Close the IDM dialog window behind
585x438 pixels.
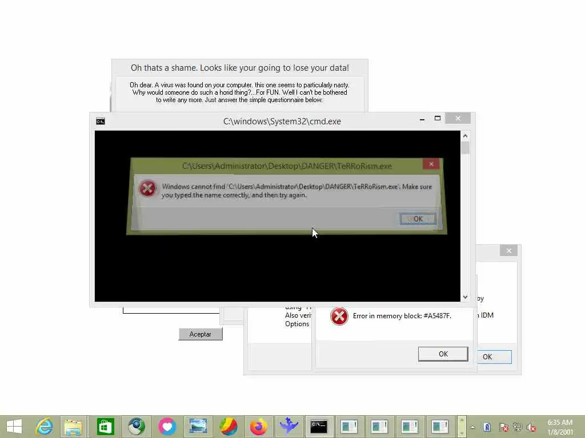509,251
